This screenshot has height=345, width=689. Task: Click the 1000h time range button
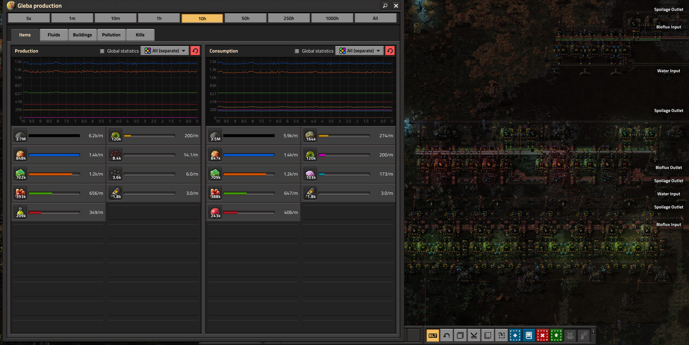332,18
